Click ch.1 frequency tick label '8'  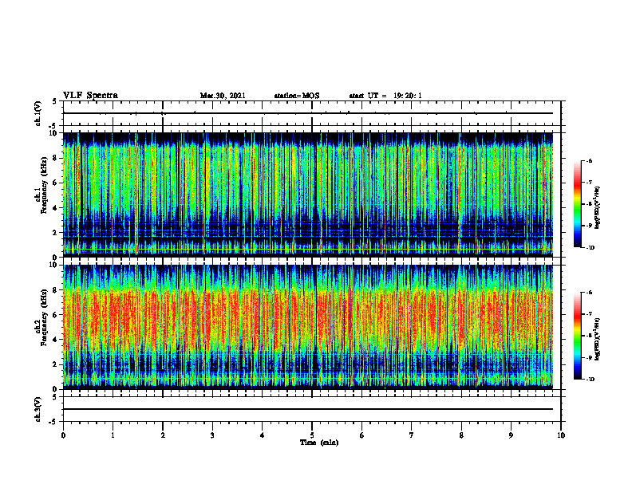point(57,158)
